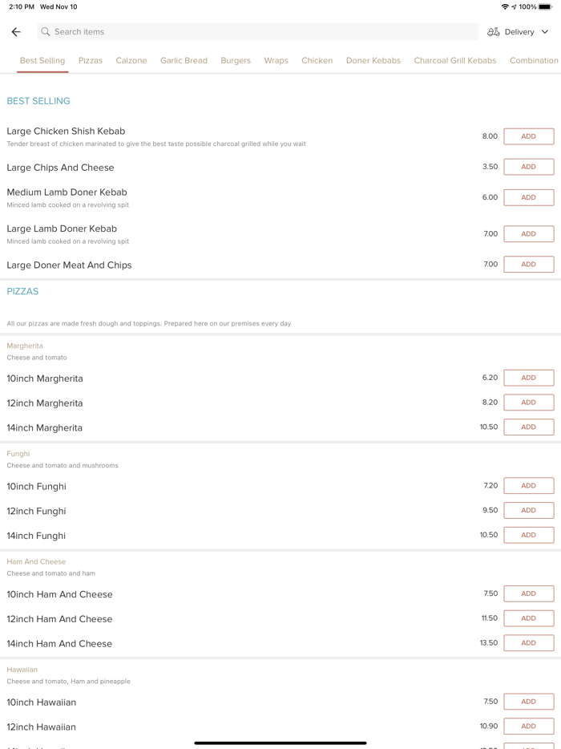Select the Garlic Bread tab
The width and height of the screenshot is (561, 749).
[184, 60]
